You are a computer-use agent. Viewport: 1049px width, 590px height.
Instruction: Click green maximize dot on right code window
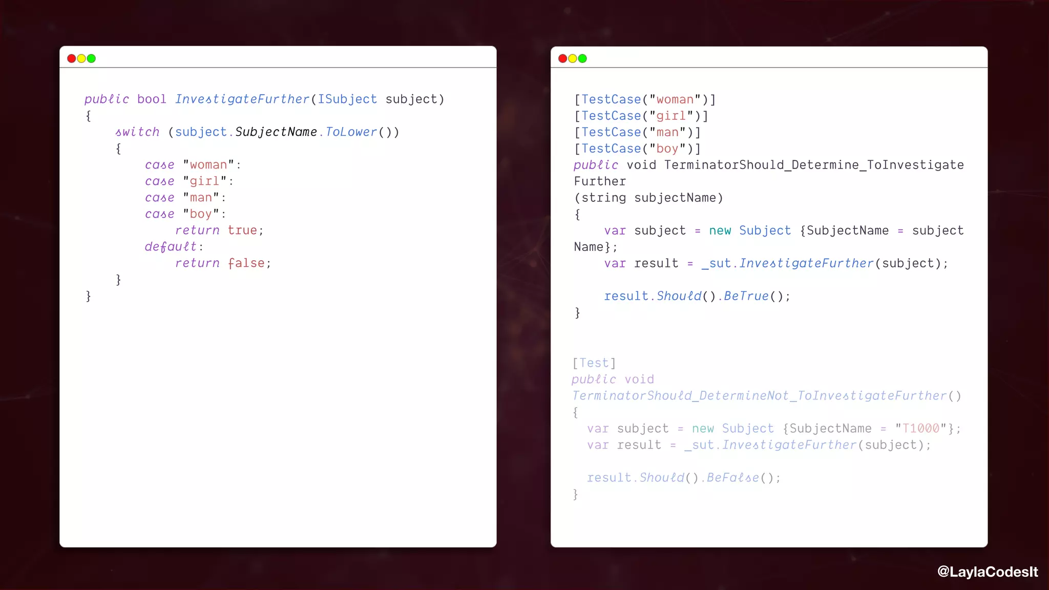pos(582,58)
